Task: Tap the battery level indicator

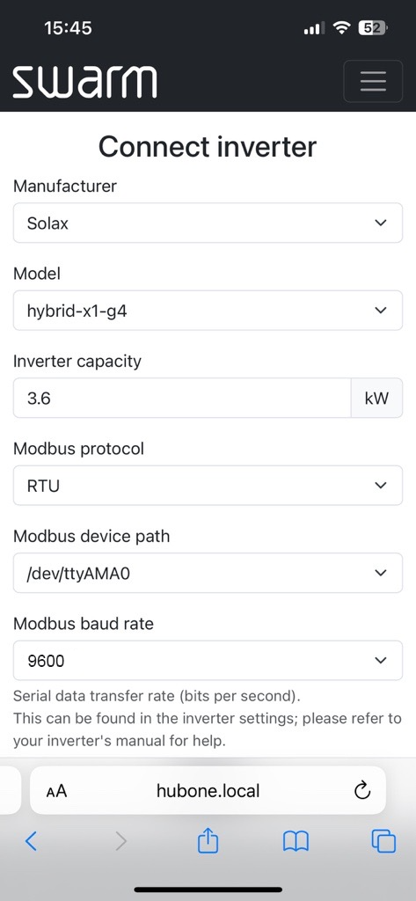Action: (x=374, y=27)
